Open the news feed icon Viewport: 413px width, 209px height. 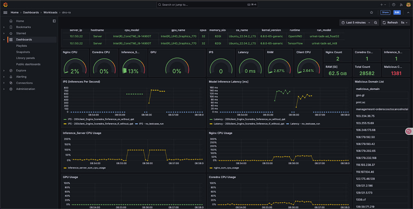[401, 5]
